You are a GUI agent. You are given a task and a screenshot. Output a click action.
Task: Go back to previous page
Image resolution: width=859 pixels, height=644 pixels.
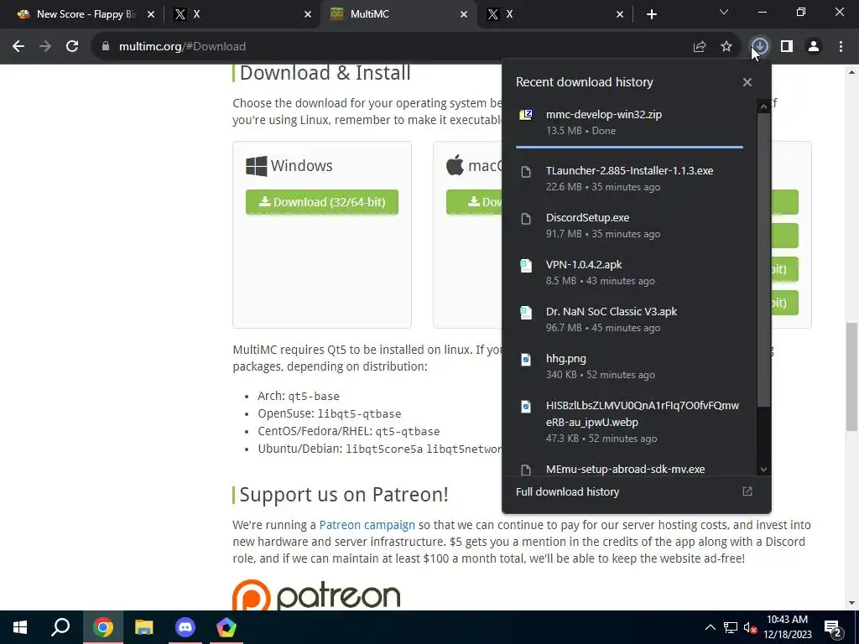18,47
